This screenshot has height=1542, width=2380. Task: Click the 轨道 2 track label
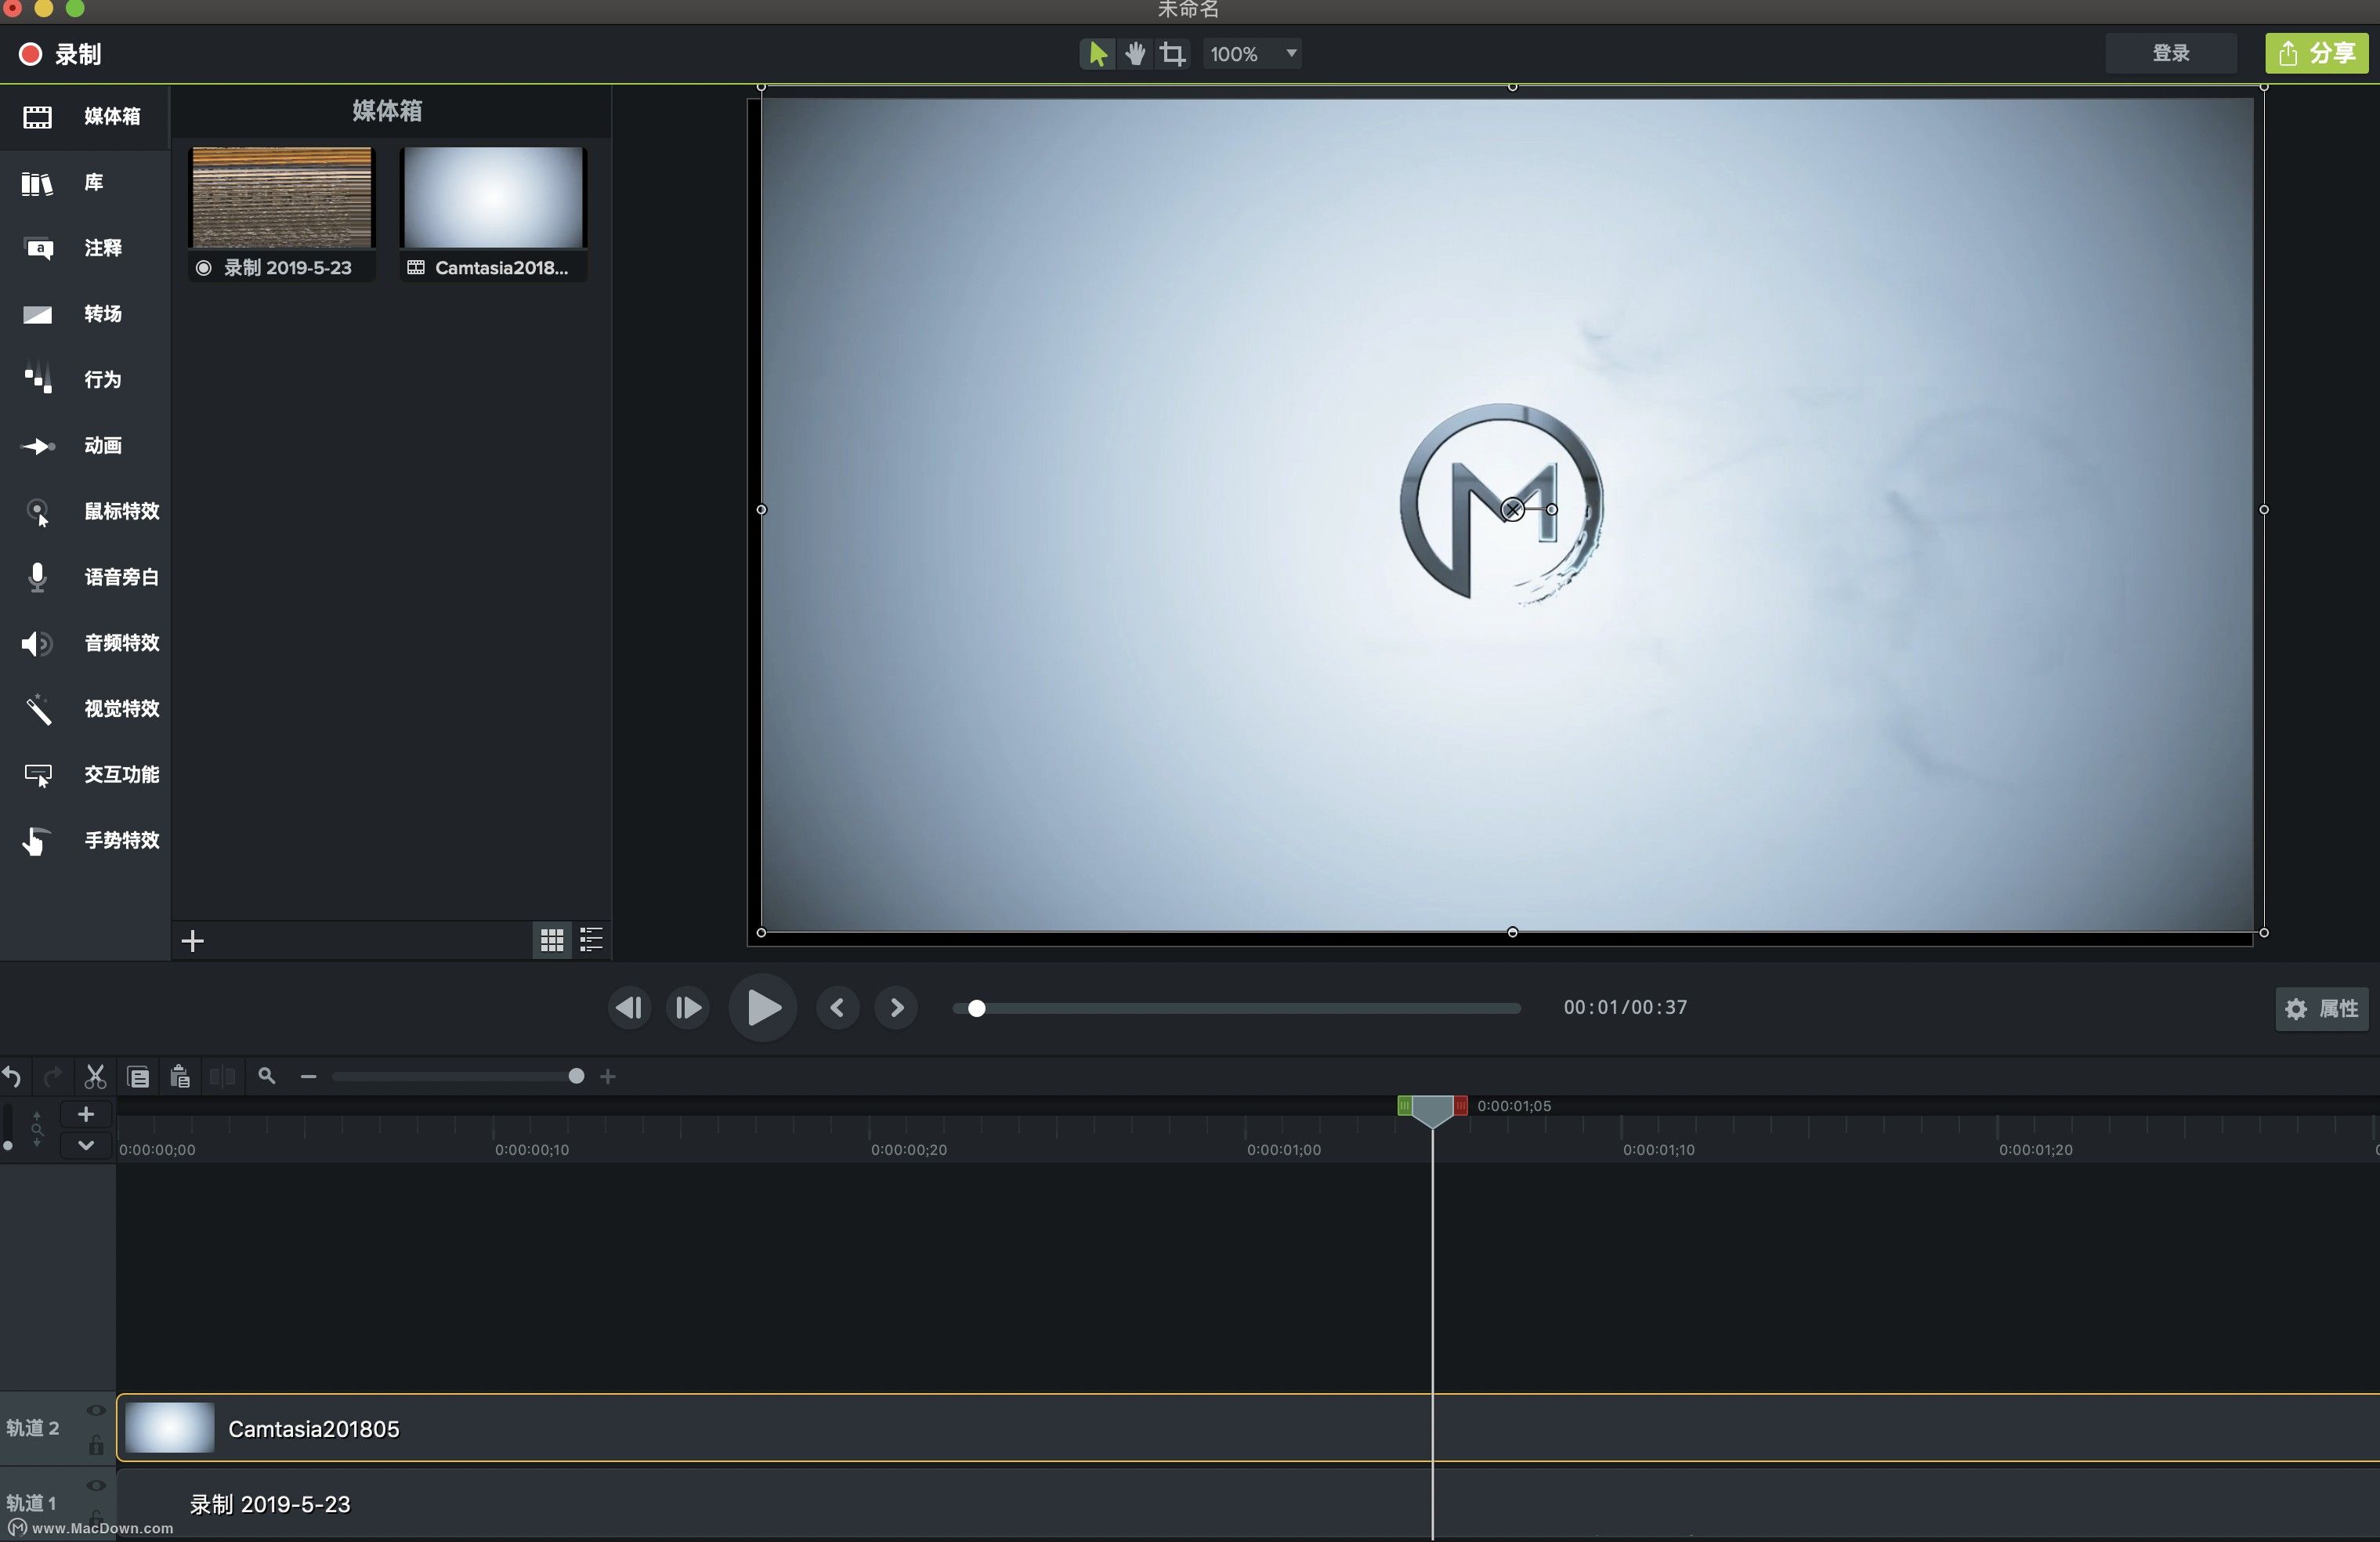(33, 1428)
